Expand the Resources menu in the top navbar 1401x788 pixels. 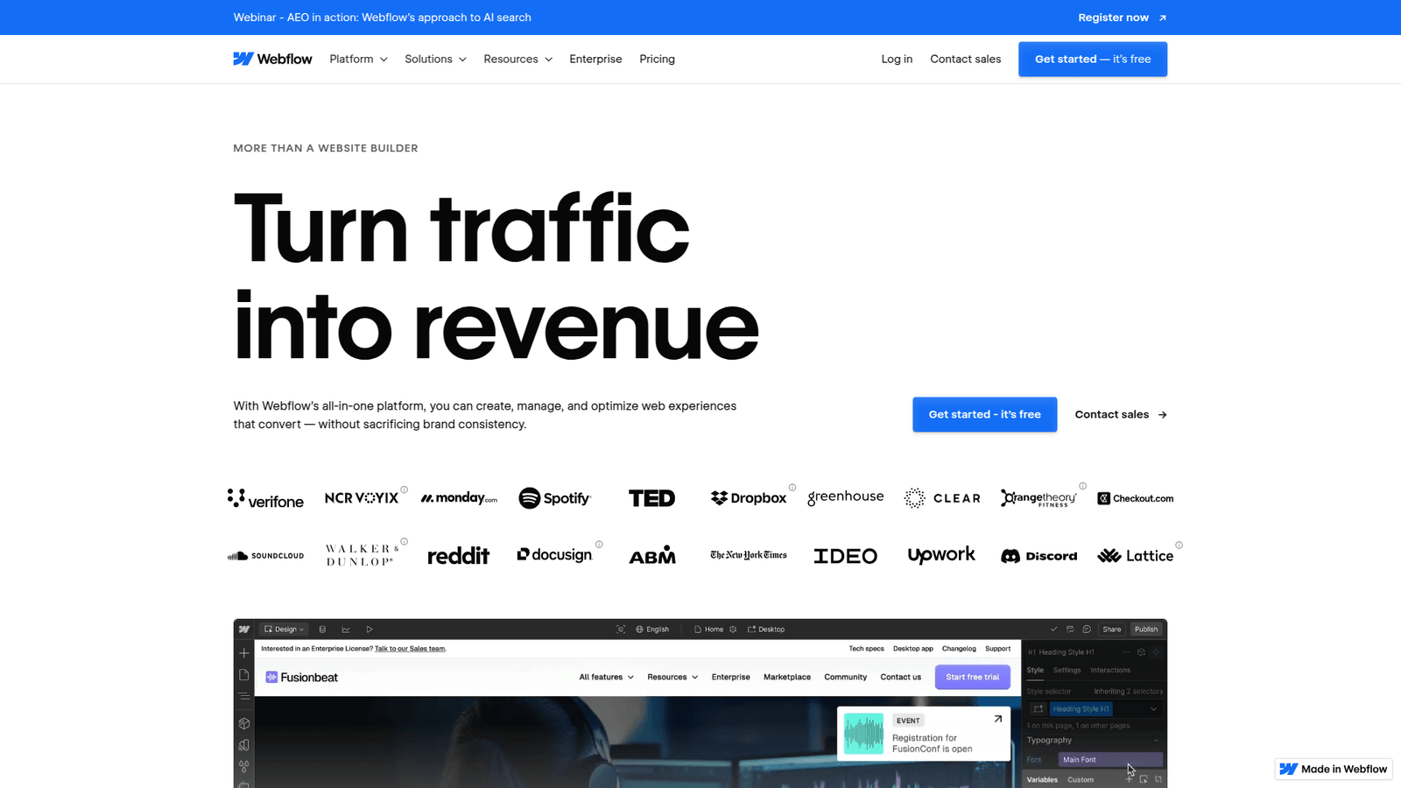coord(517,59)
